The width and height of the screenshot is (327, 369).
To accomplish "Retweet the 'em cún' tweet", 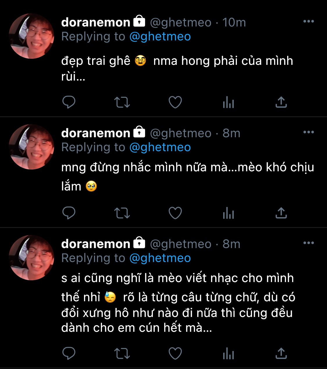I will click(122, 353).
